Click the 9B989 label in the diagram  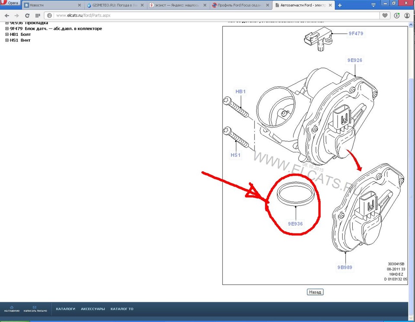point(345,267)
